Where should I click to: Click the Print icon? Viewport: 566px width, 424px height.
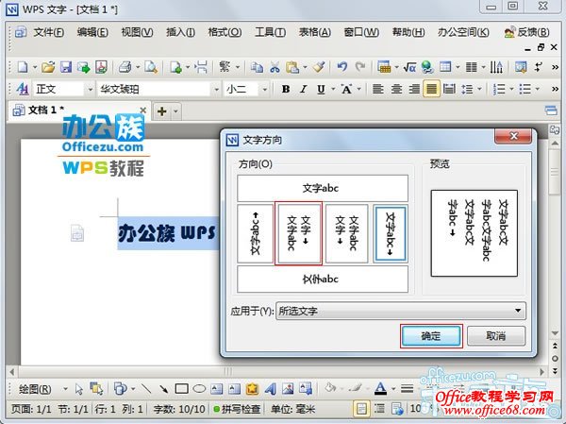pos(125,67)
